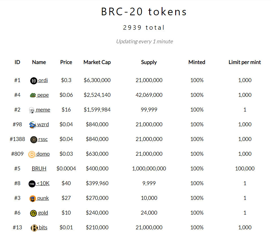The width and height of the screenshot is (271, 235).
Task: Sort by the Market Cap column header
Action: click(x=97, y=62)
